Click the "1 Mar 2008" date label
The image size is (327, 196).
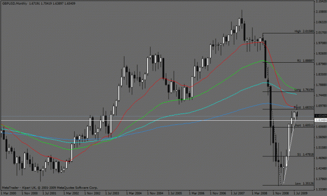[x=260, y=193]
